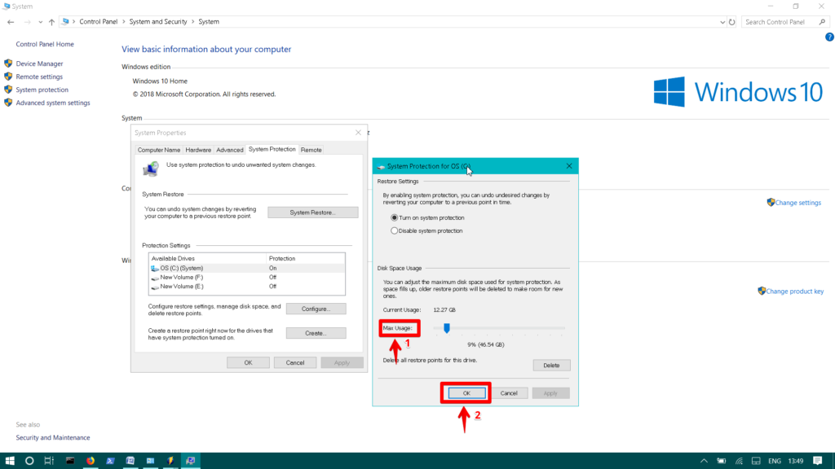Select the System Protection tab
The image size is (835, 469).
272,150
